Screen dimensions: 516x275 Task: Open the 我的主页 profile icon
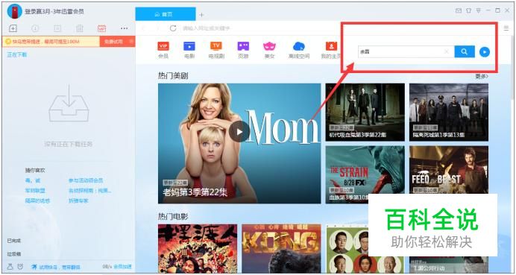[331, 50]
